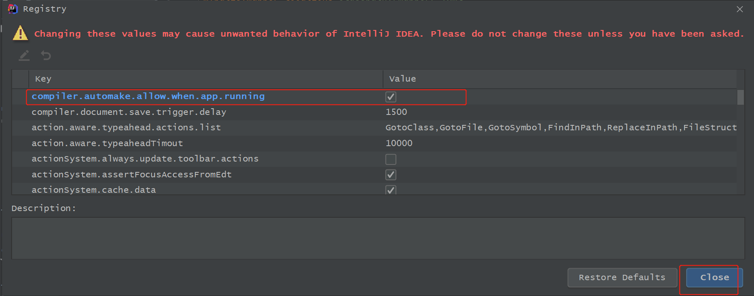
Task: Click the yellow warning triangle icon
Action: [20, 33]
